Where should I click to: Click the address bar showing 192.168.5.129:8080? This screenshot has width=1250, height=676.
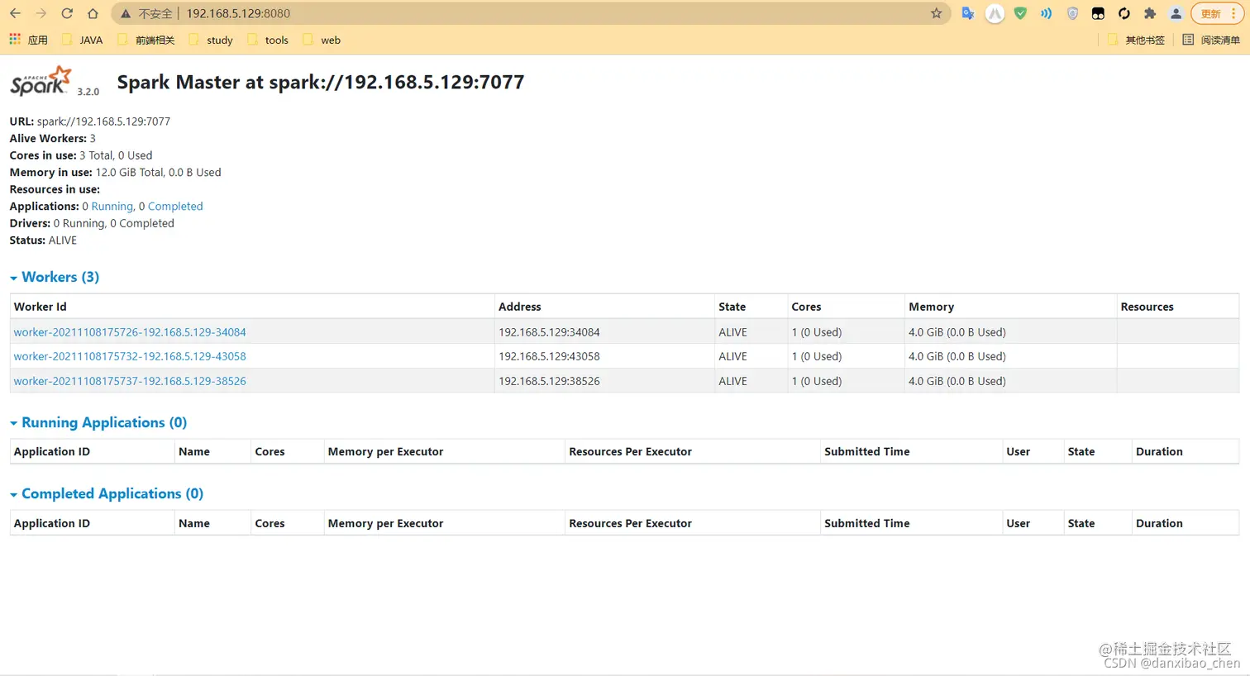coord(529,13)
